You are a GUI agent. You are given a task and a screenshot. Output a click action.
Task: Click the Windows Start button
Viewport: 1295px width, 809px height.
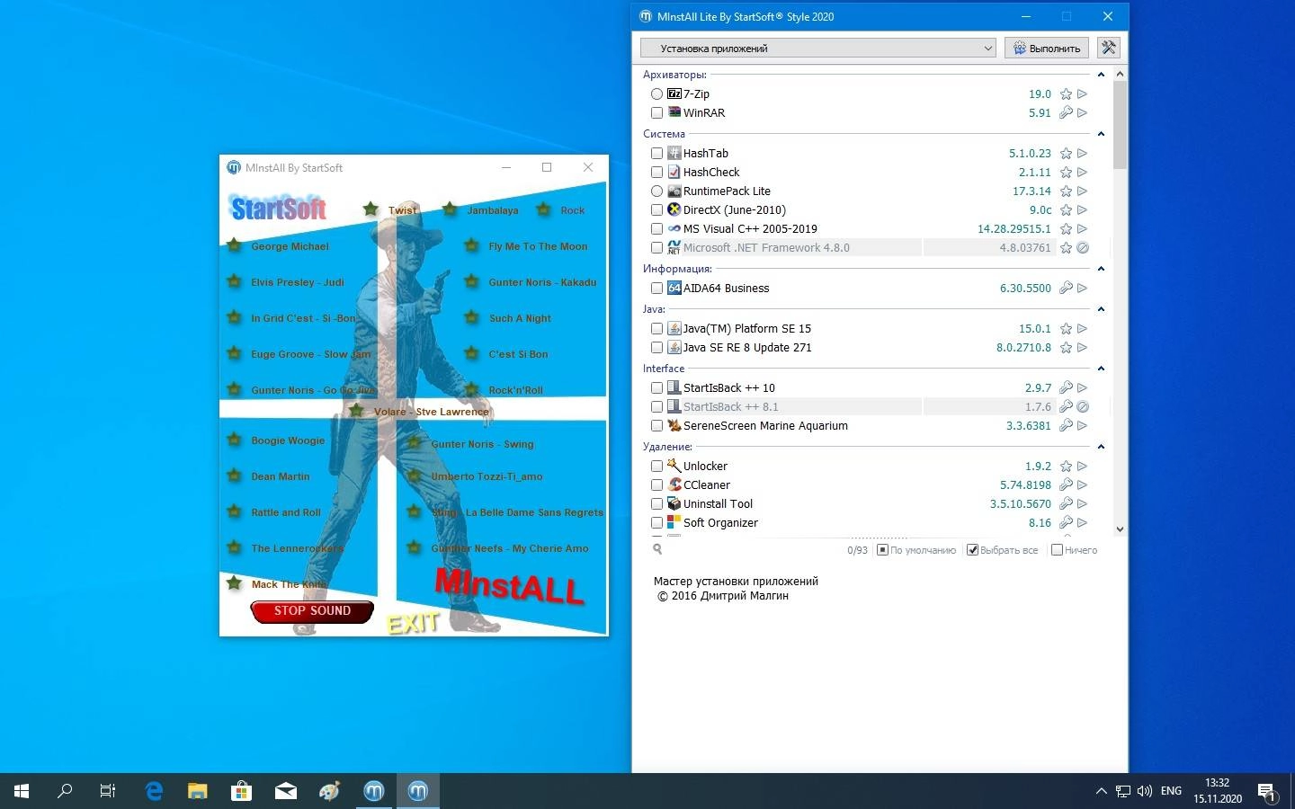pos(22,791)
